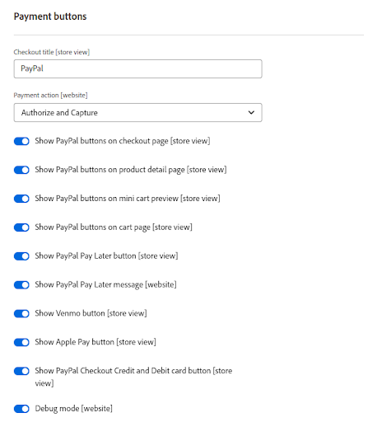Toggle Credit and Debit card button switch
Screen dimensions: 377x422
click(21, 371)
